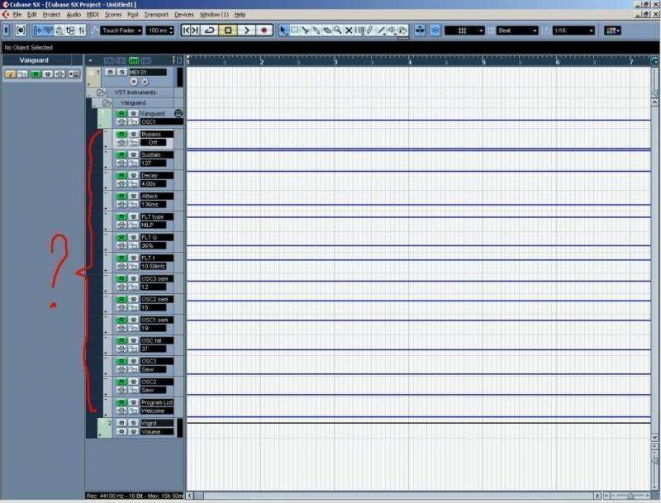This screenshot has width=661, height=503.
Task: Select the Mute X tool
Action: (349, 31)
